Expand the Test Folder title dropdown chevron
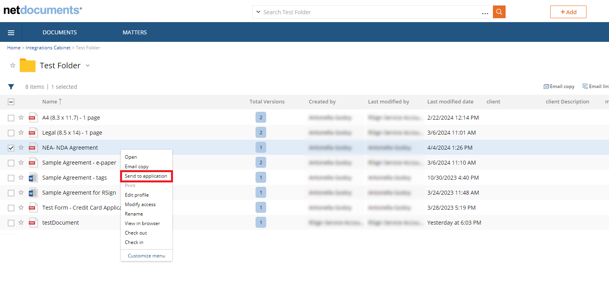 88,66
